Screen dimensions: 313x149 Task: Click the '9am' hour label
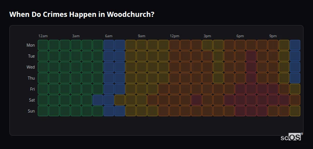coord(142,36)
